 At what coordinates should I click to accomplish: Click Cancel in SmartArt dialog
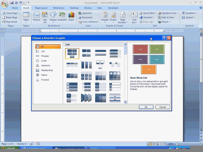coord(162,107)
